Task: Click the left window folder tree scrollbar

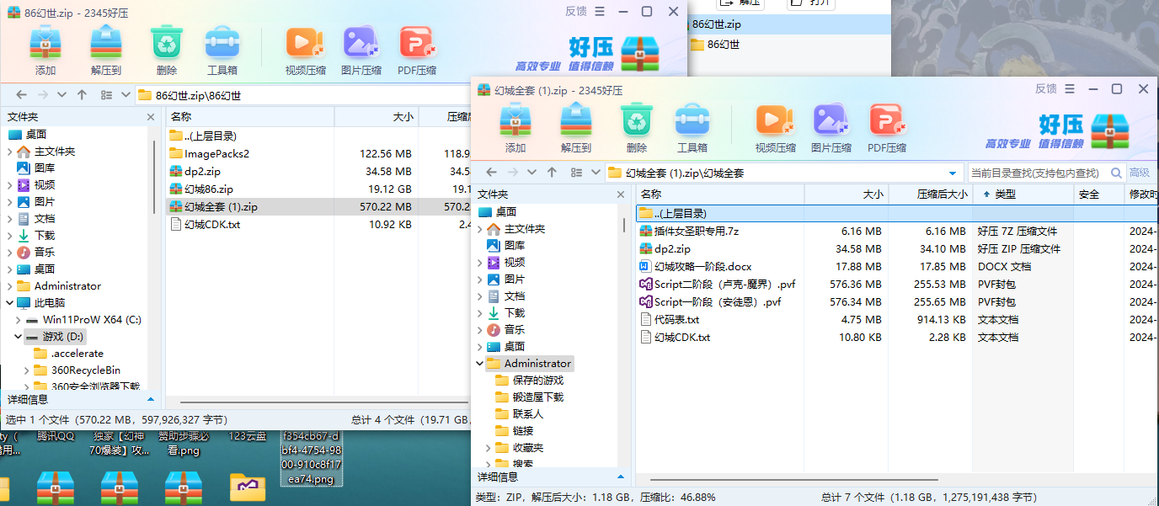Action: click(154, 177)
